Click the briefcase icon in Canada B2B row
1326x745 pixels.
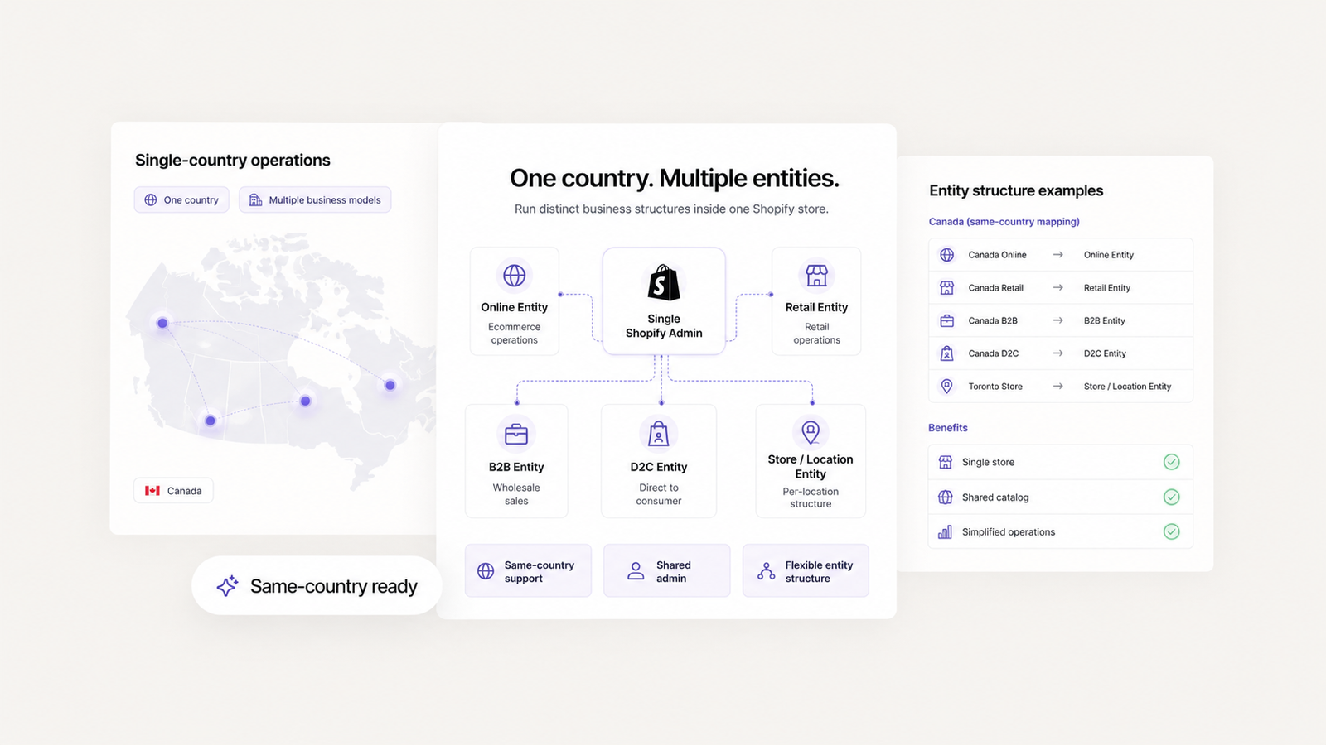(947, 320)
